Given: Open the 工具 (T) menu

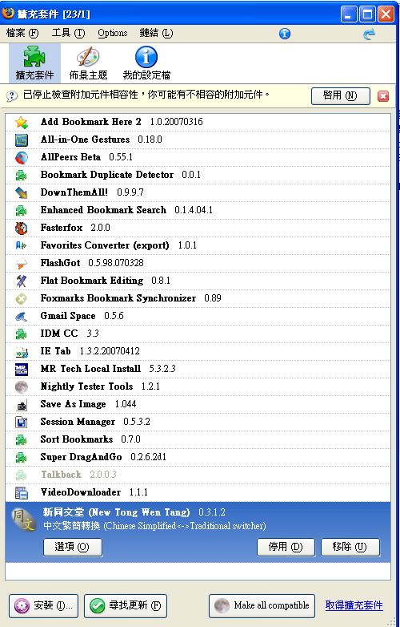Looking at the screenshot, I should coord(68,33).
